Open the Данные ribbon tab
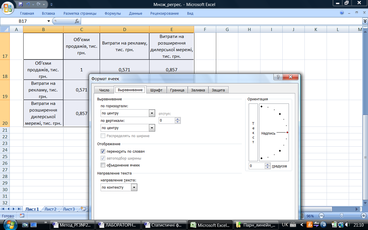The image size is (368, 230). pyautogui.click(x=136, y=13)
